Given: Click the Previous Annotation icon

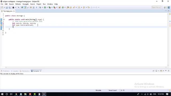Looking at the screenshot, I should pyautogui.click(x=84, y=7).
